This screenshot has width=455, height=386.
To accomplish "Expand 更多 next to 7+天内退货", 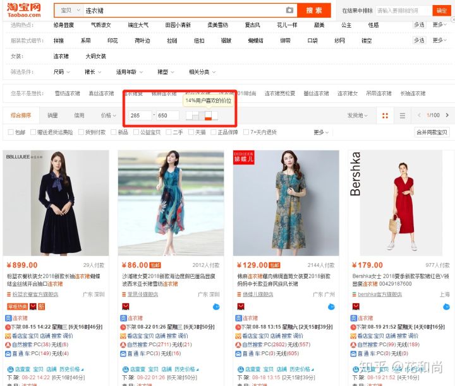I will tap(321, 132).
